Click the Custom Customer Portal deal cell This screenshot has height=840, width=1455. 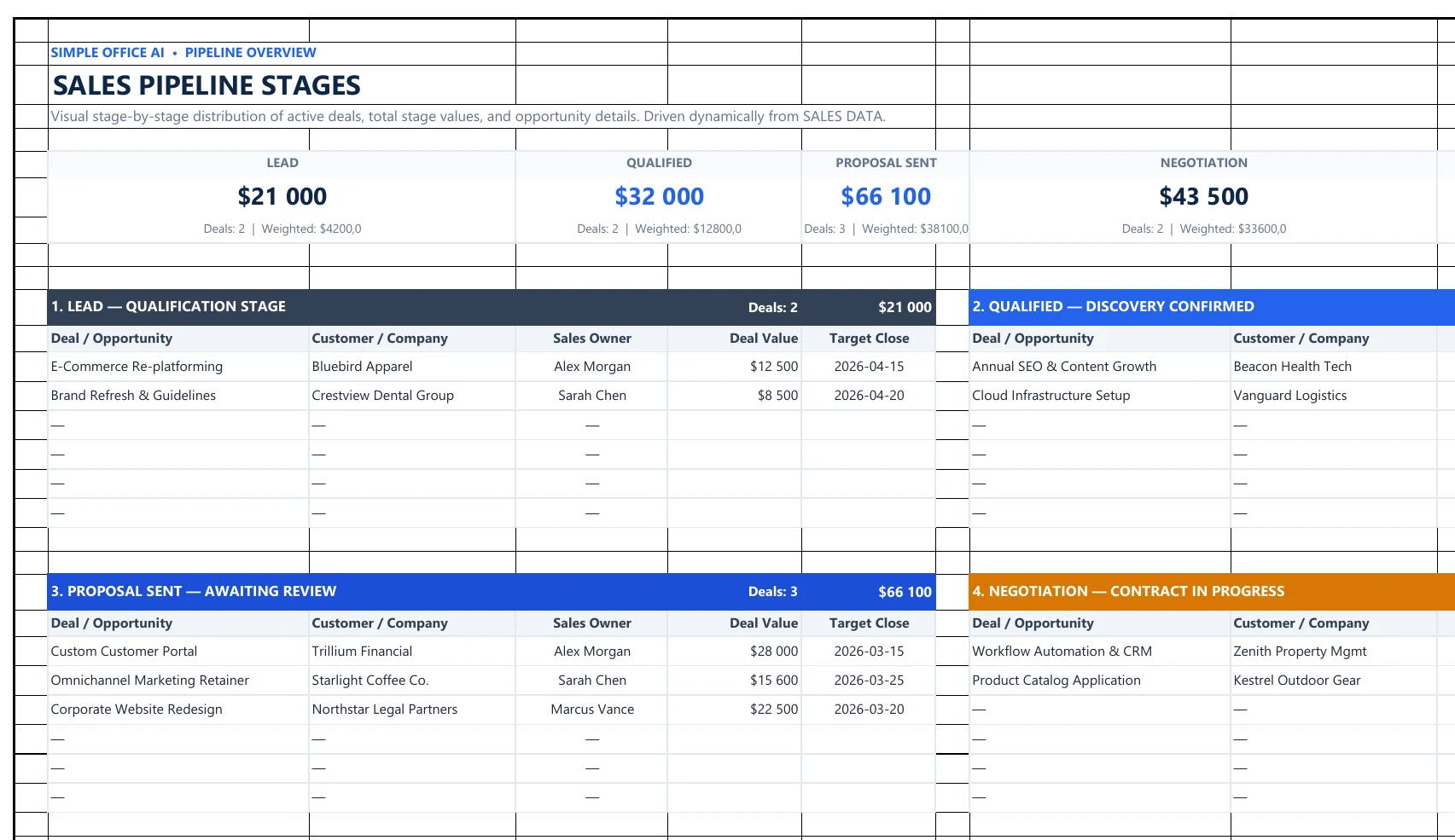[x=178, y=652]
